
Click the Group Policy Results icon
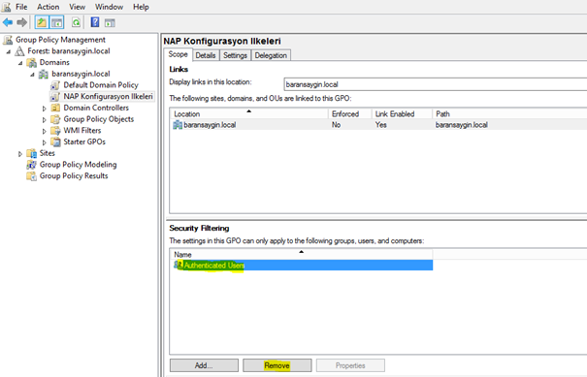pyautogui.click(x=32, y=175)
